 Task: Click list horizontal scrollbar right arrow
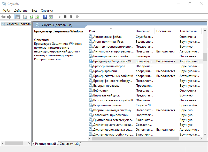(x=201, y=138)
